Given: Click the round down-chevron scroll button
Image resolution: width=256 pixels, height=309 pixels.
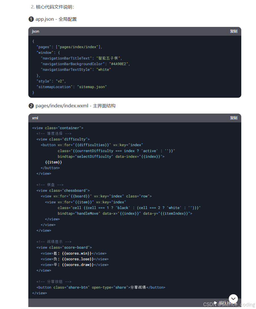Looking at the screenshot, I should (x=233, y=299).
